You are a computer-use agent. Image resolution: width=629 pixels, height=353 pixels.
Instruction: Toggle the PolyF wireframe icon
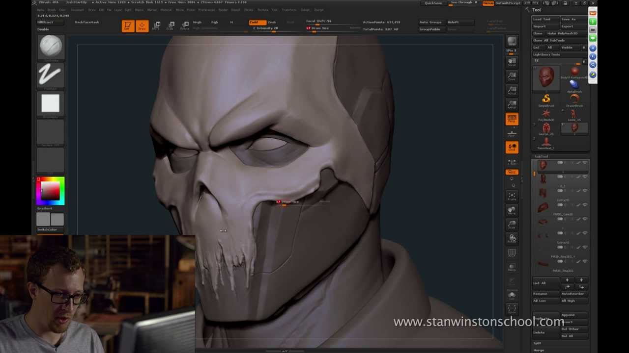[x=512, y=253]
